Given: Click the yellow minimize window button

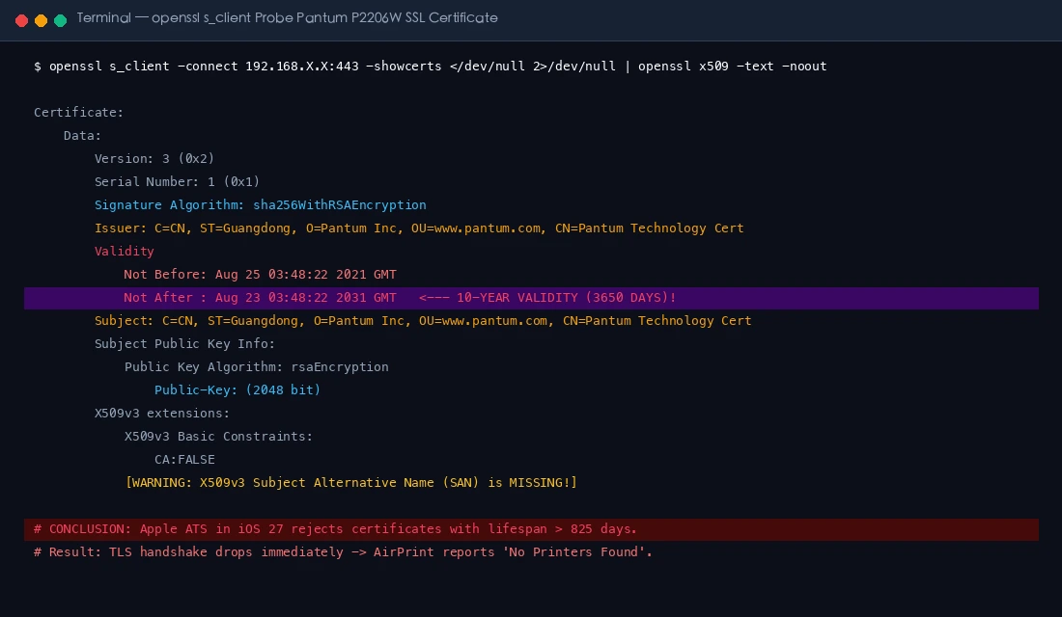Looking at the screenshot, I should point(41,20).
